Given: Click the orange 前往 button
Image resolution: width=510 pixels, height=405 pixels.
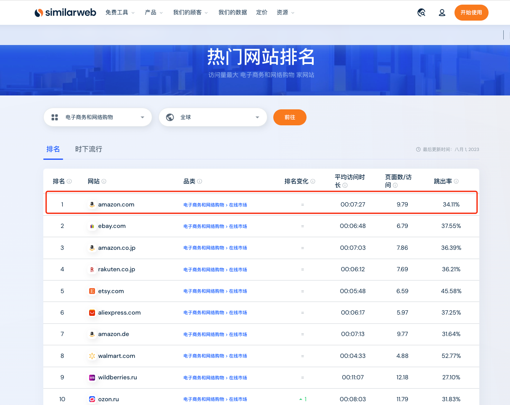Looking at the screenshot, I should pos(290,117).
